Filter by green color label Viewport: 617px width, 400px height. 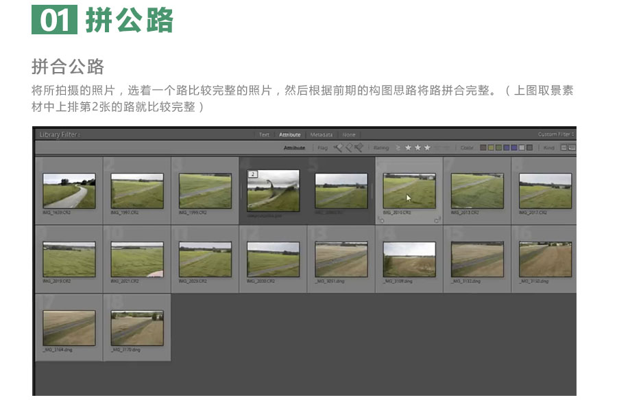pos(498,148)
